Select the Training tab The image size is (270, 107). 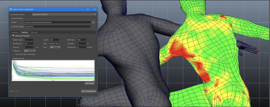(x=25, y=32)
